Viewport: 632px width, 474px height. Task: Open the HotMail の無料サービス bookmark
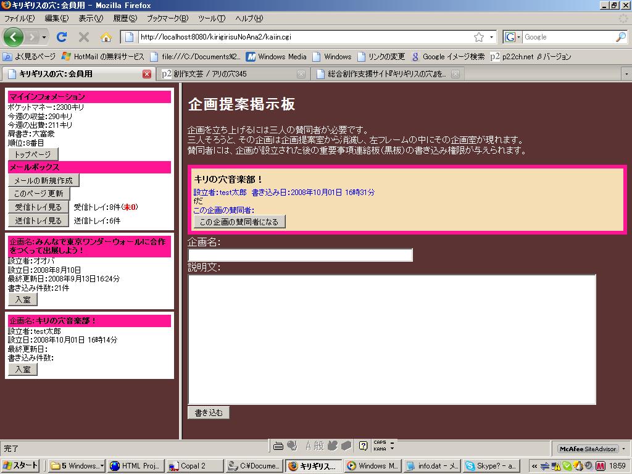pyautogui.click(x=103, y=57)
